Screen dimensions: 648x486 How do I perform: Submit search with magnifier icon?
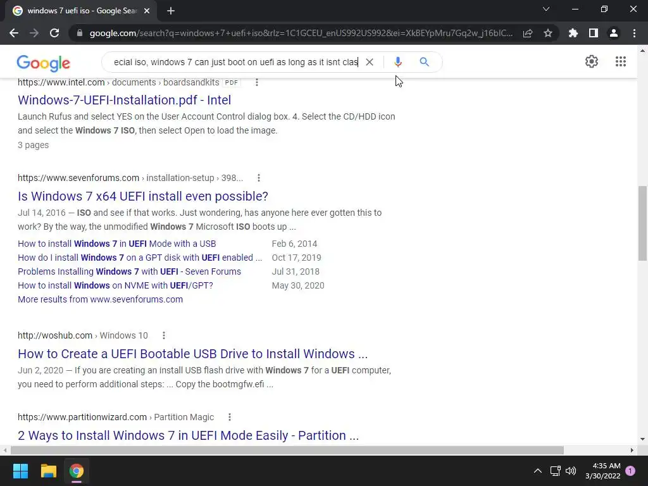click(x=424, y=62)
